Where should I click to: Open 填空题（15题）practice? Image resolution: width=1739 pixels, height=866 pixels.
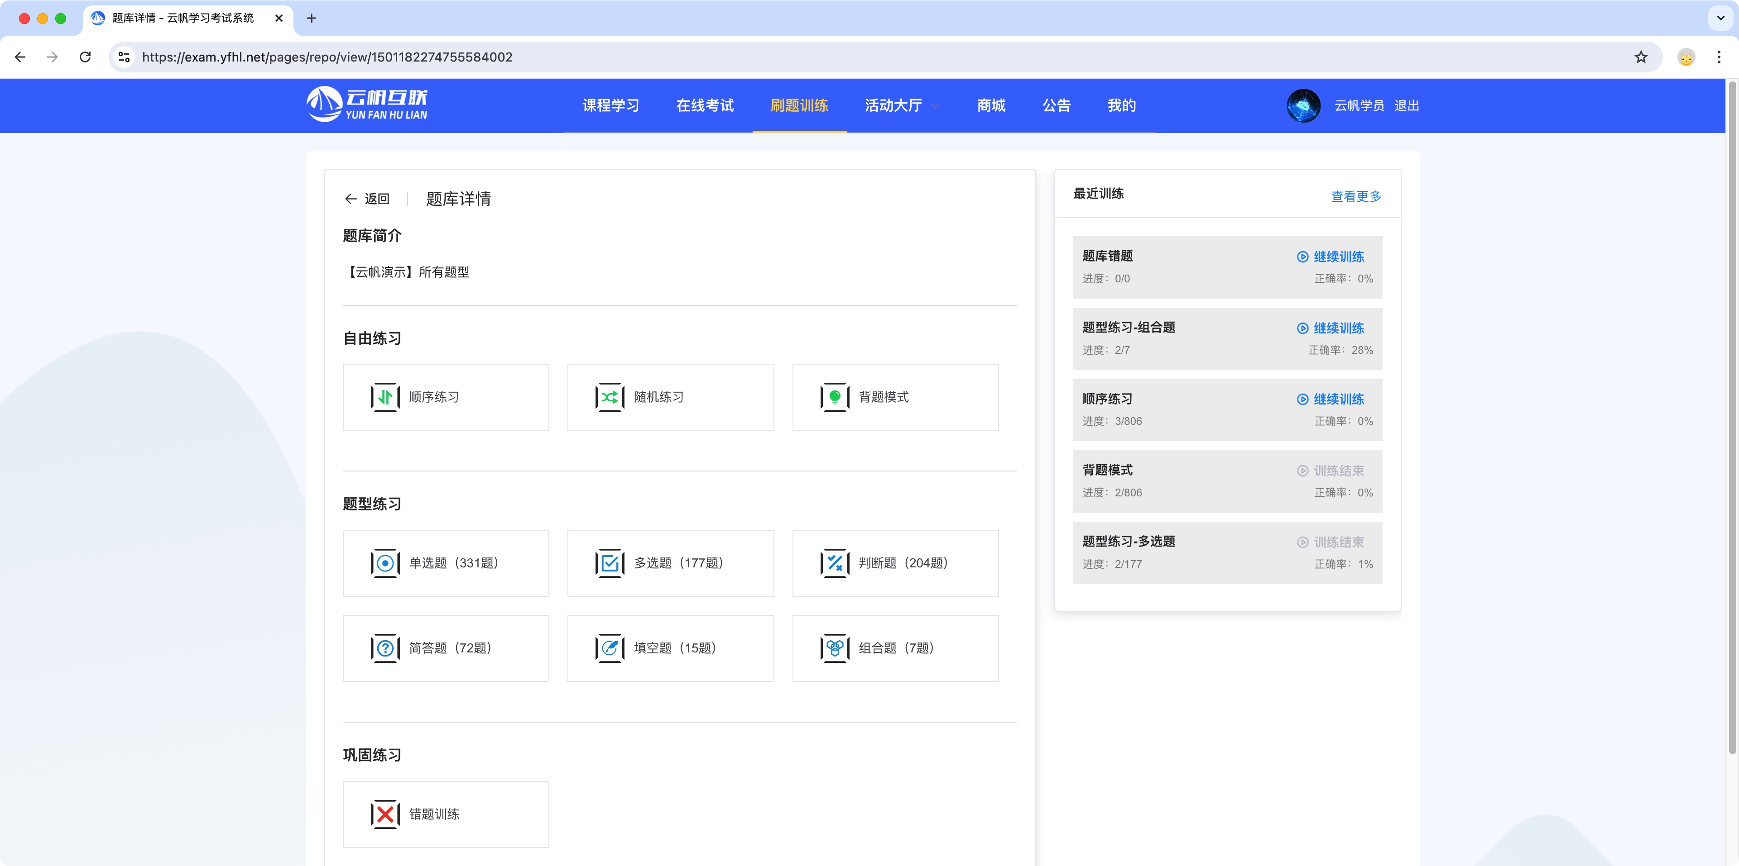click(x=670, y=648)
